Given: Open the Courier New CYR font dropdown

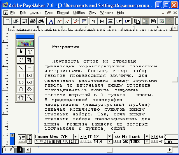Looking at the screenshot, I should pyautogui.click(x=75, y=137).
